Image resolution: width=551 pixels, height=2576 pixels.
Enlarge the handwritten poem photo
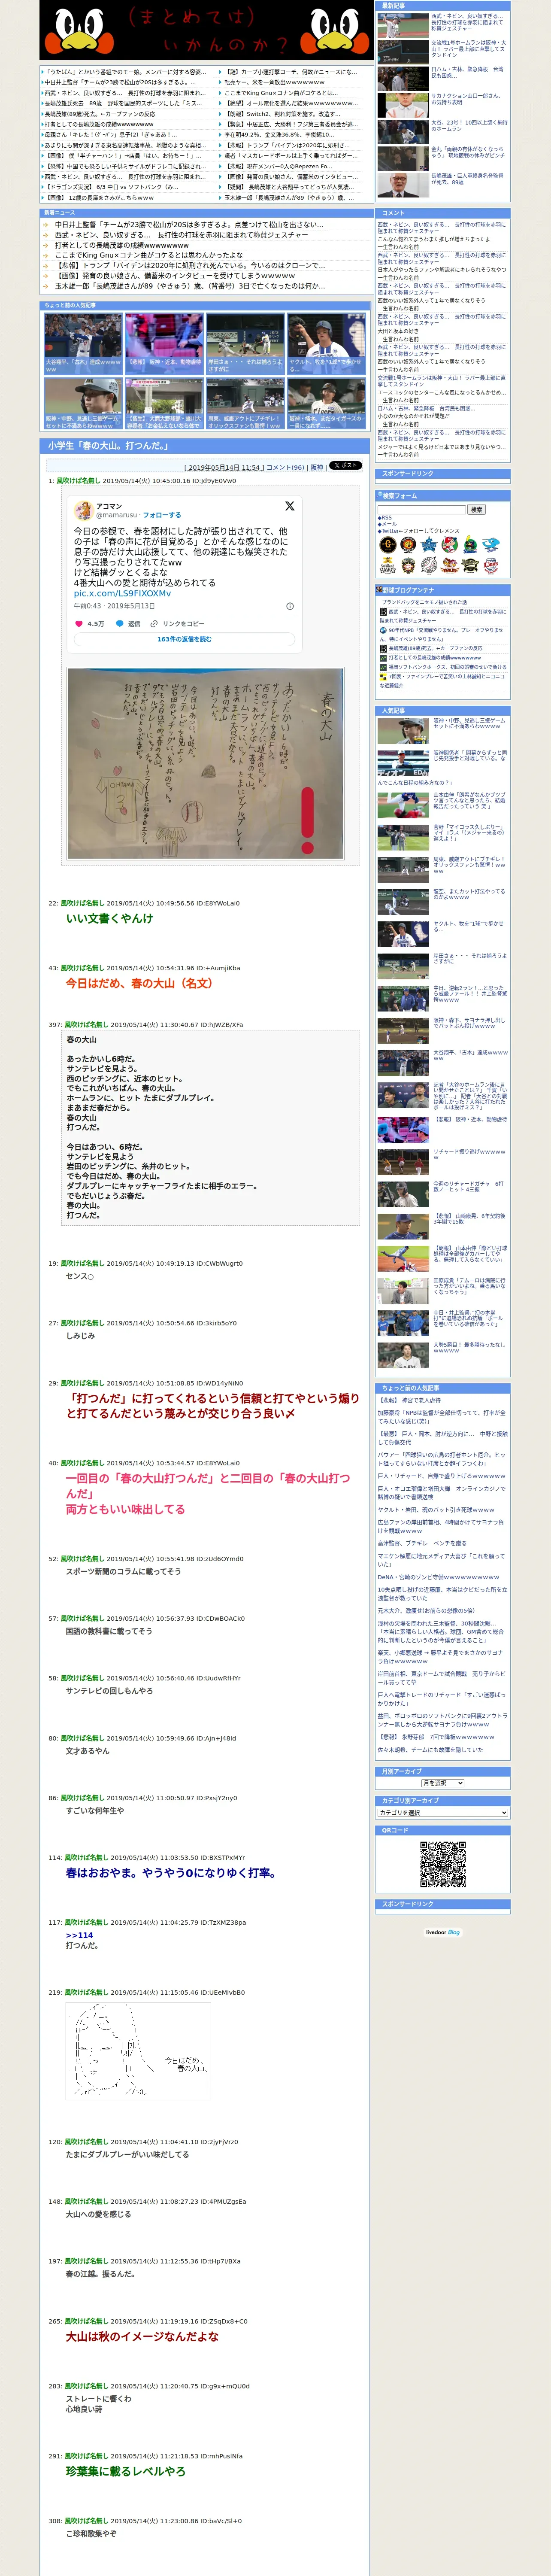(x=205, y=762)
